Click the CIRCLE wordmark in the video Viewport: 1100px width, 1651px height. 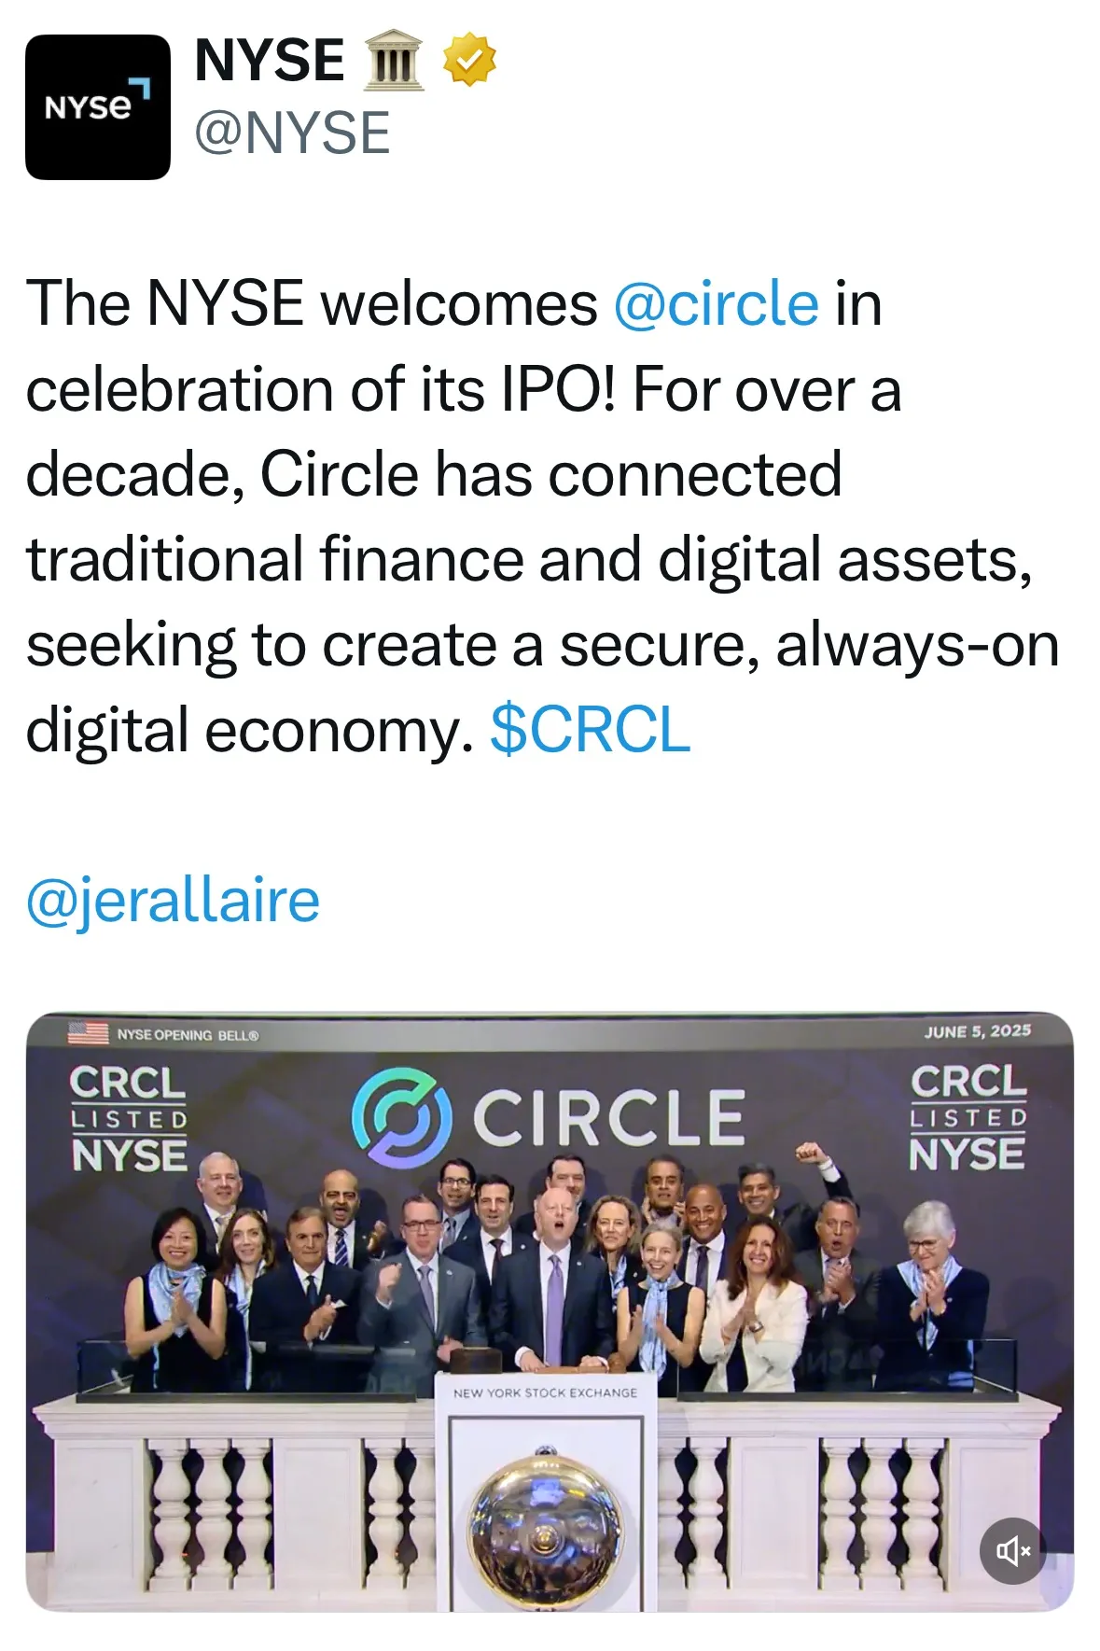click(609, 1117)
